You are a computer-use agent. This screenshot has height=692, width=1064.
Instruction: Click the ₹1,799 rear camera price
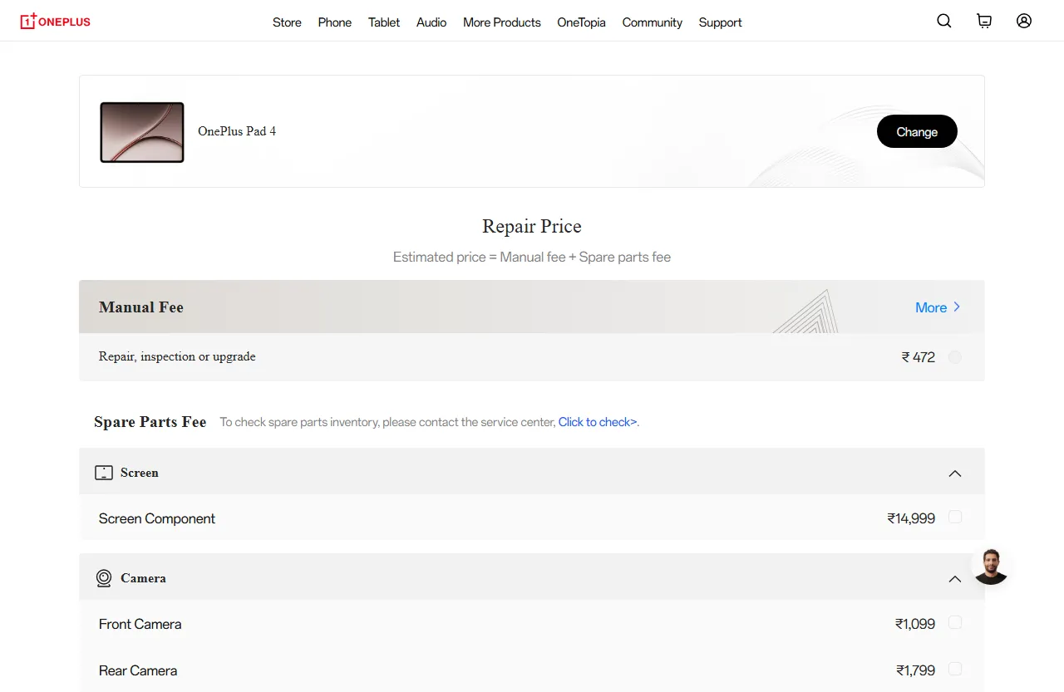coord(915,670)
